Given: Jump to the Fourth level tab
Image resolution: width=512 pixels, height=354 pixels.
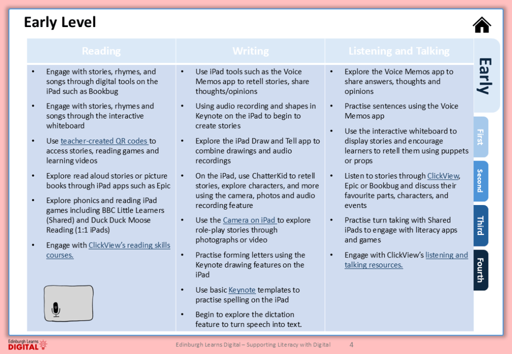Looking at the screenshot, I should [x=480, y=270].
